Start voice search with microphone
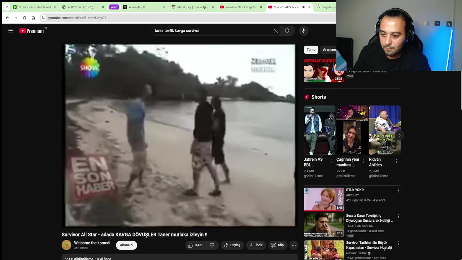 point(304,31)
